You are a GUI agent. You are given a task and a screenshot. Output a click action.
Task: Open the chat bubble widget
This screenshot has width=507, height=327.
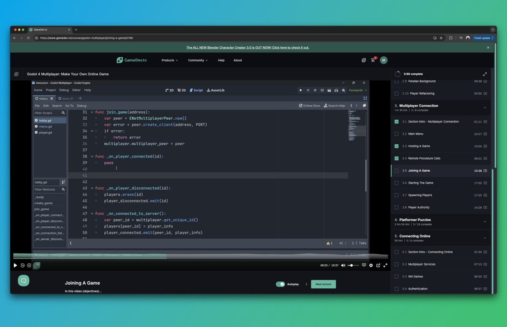point(24,280)
